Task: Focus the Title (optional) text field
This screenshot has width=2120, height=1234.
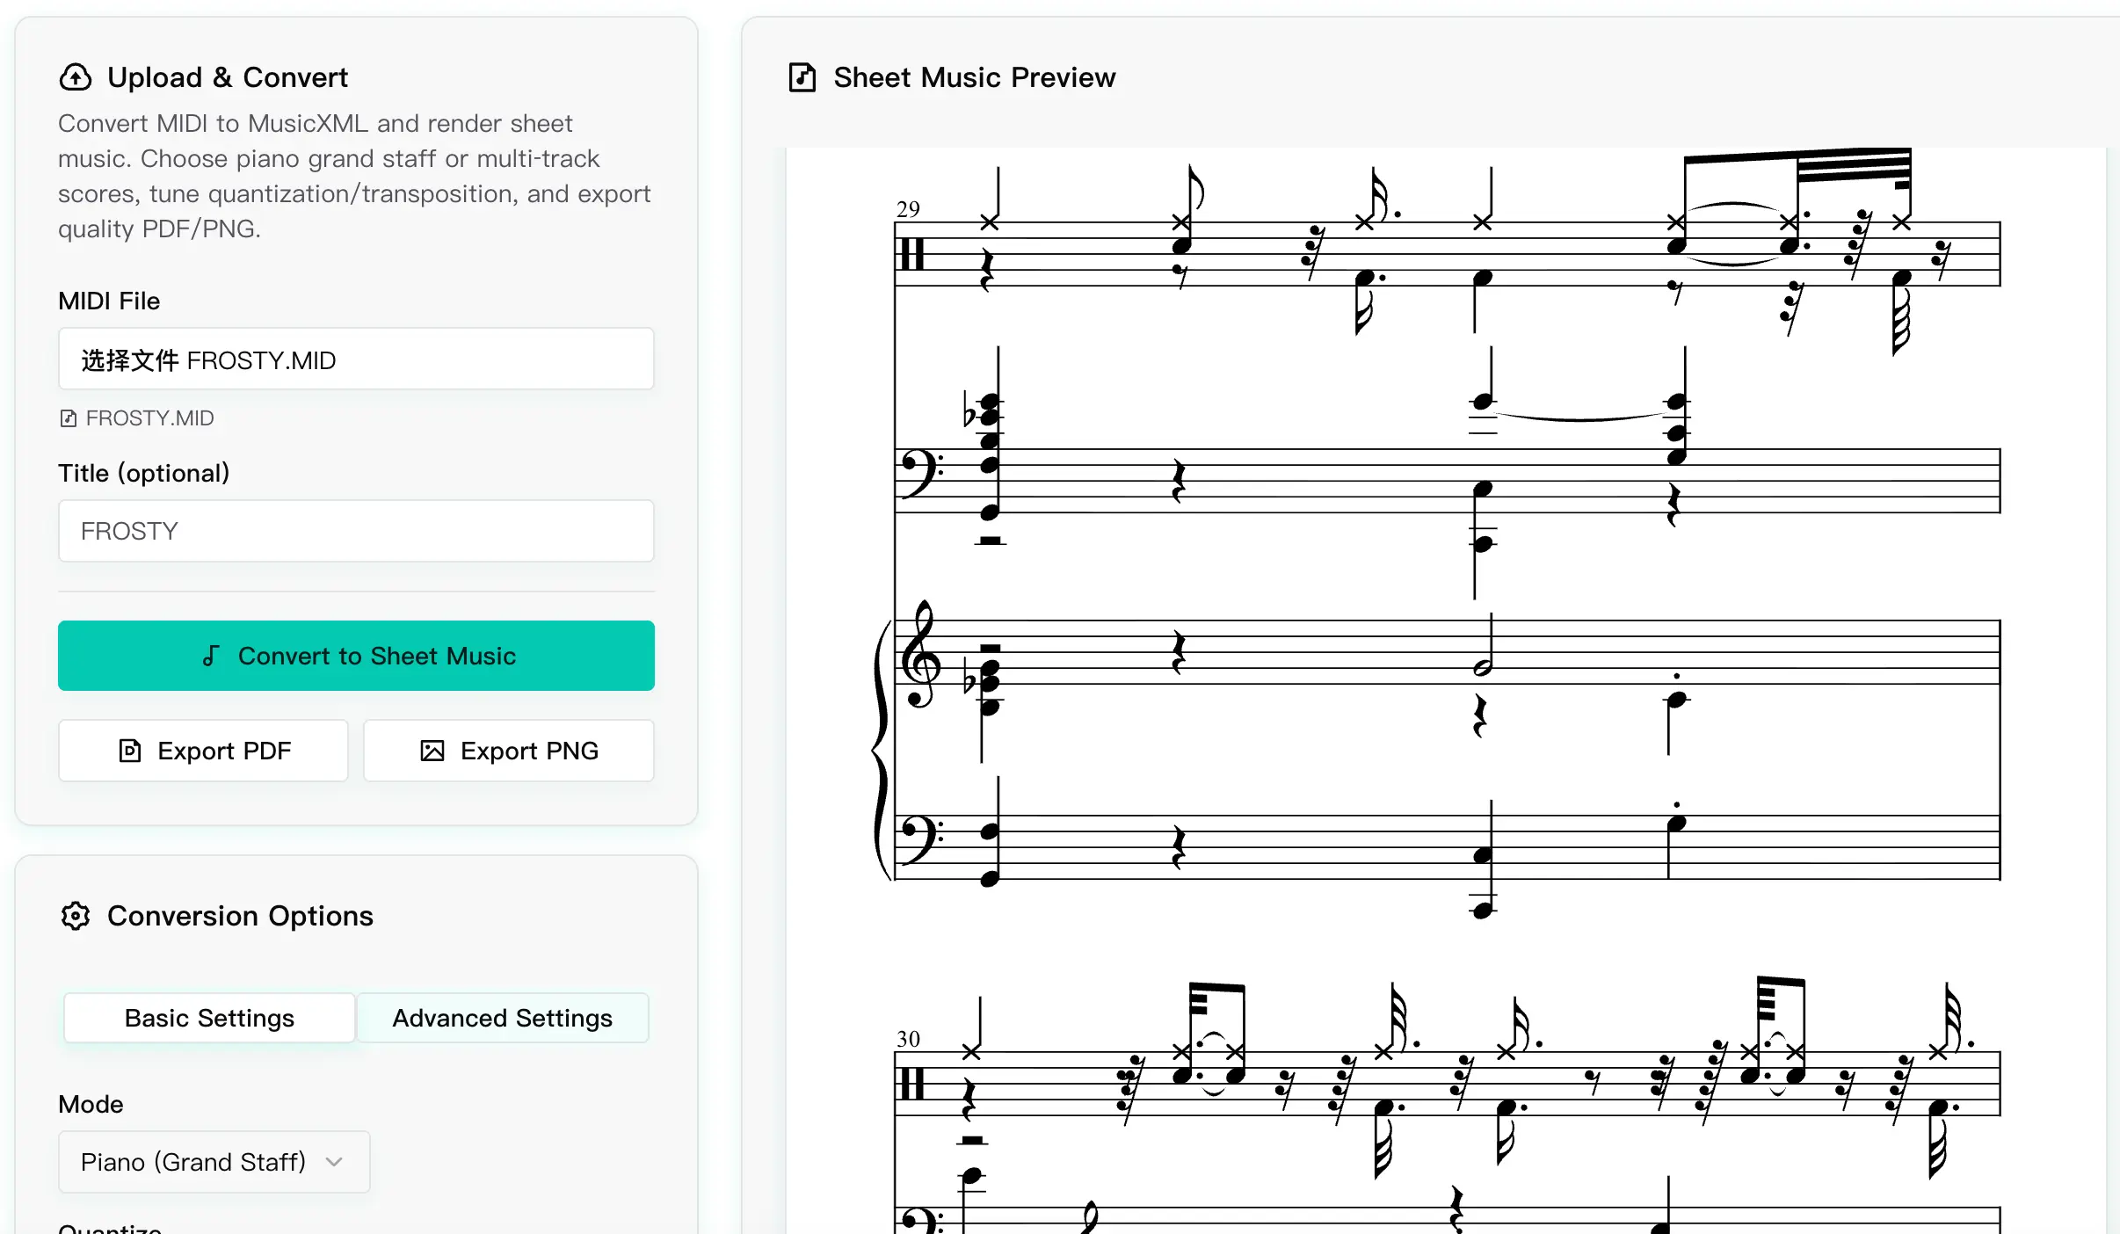Action: pyautogui.click(x=356, y=531)
